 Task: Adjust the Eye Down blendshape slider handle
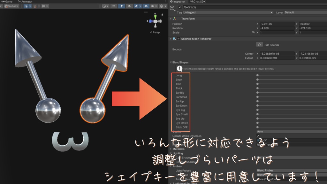coord(258,123)
